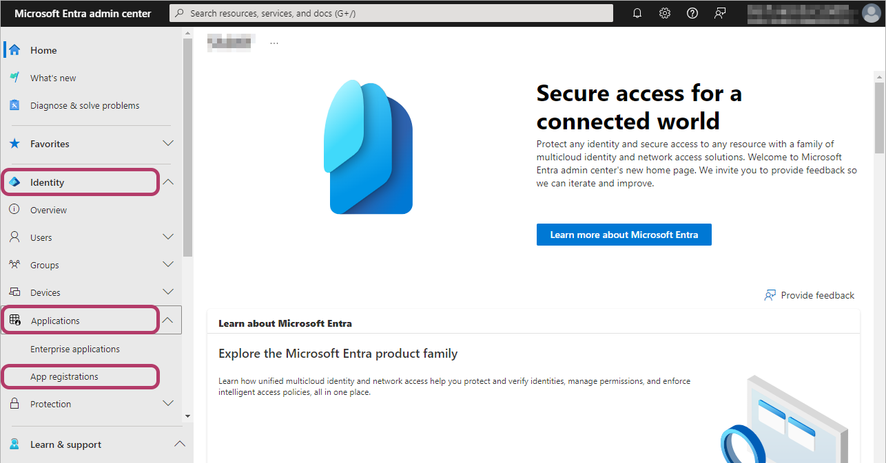Click Learn more about Microsoft Entra button
This screenshot has width=886, height=463.
tap(624, 235)
